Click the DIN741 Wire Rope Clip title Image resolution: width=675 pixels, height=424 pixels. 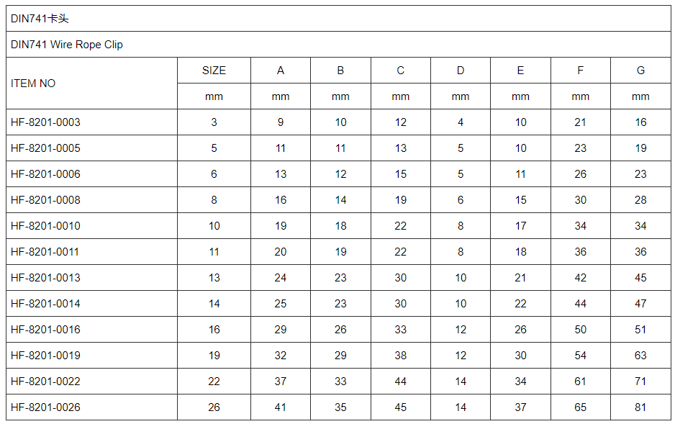point(67,45)
